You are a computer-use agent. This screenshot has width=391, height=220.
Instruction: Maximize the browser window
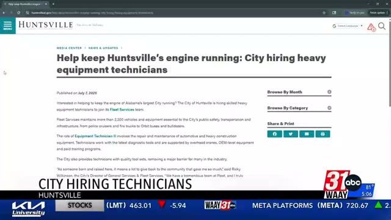pyautogui.click(x=378, y=4)
